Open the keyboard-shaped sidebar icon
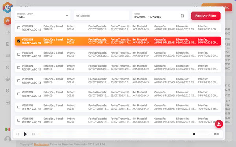This screenshot has width=236, height=147. (x=7, y=56)
